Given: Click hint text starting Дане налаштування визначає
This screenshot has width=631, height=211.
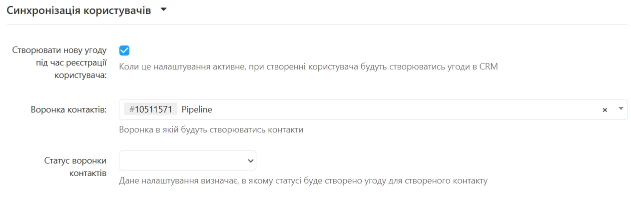Looking at the screenshot, I should (303, 180).
